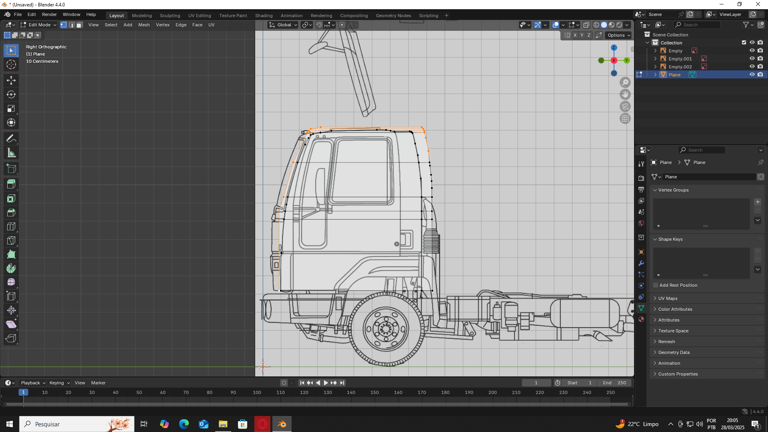
Task: Hide Empty.001 in viewport via eye icon
Action: tap(752, 59)
